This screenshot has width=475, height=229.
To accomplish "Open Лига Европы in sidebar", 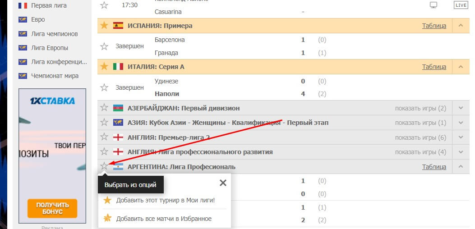I will click(50, 48).
